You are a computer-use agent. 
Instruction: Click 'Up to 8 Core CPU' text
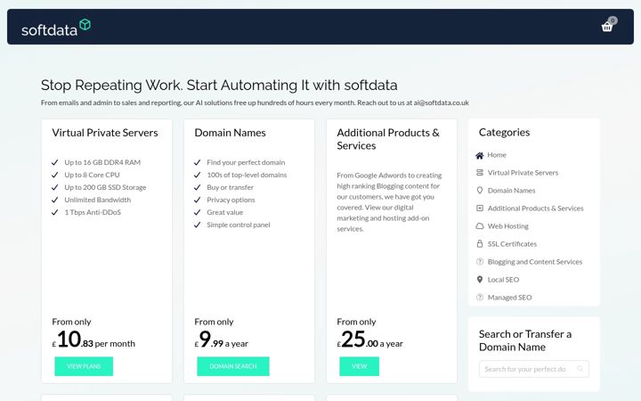(92, 175)
